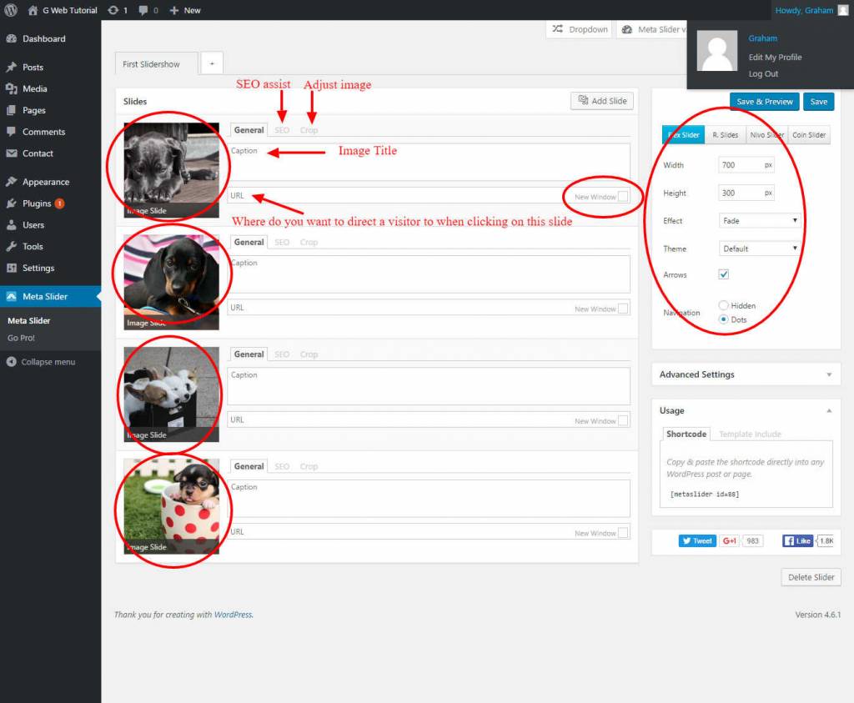Enable New Window for first slide
Viewport: 854px width, 703px height.
click(x=623, y=197)
